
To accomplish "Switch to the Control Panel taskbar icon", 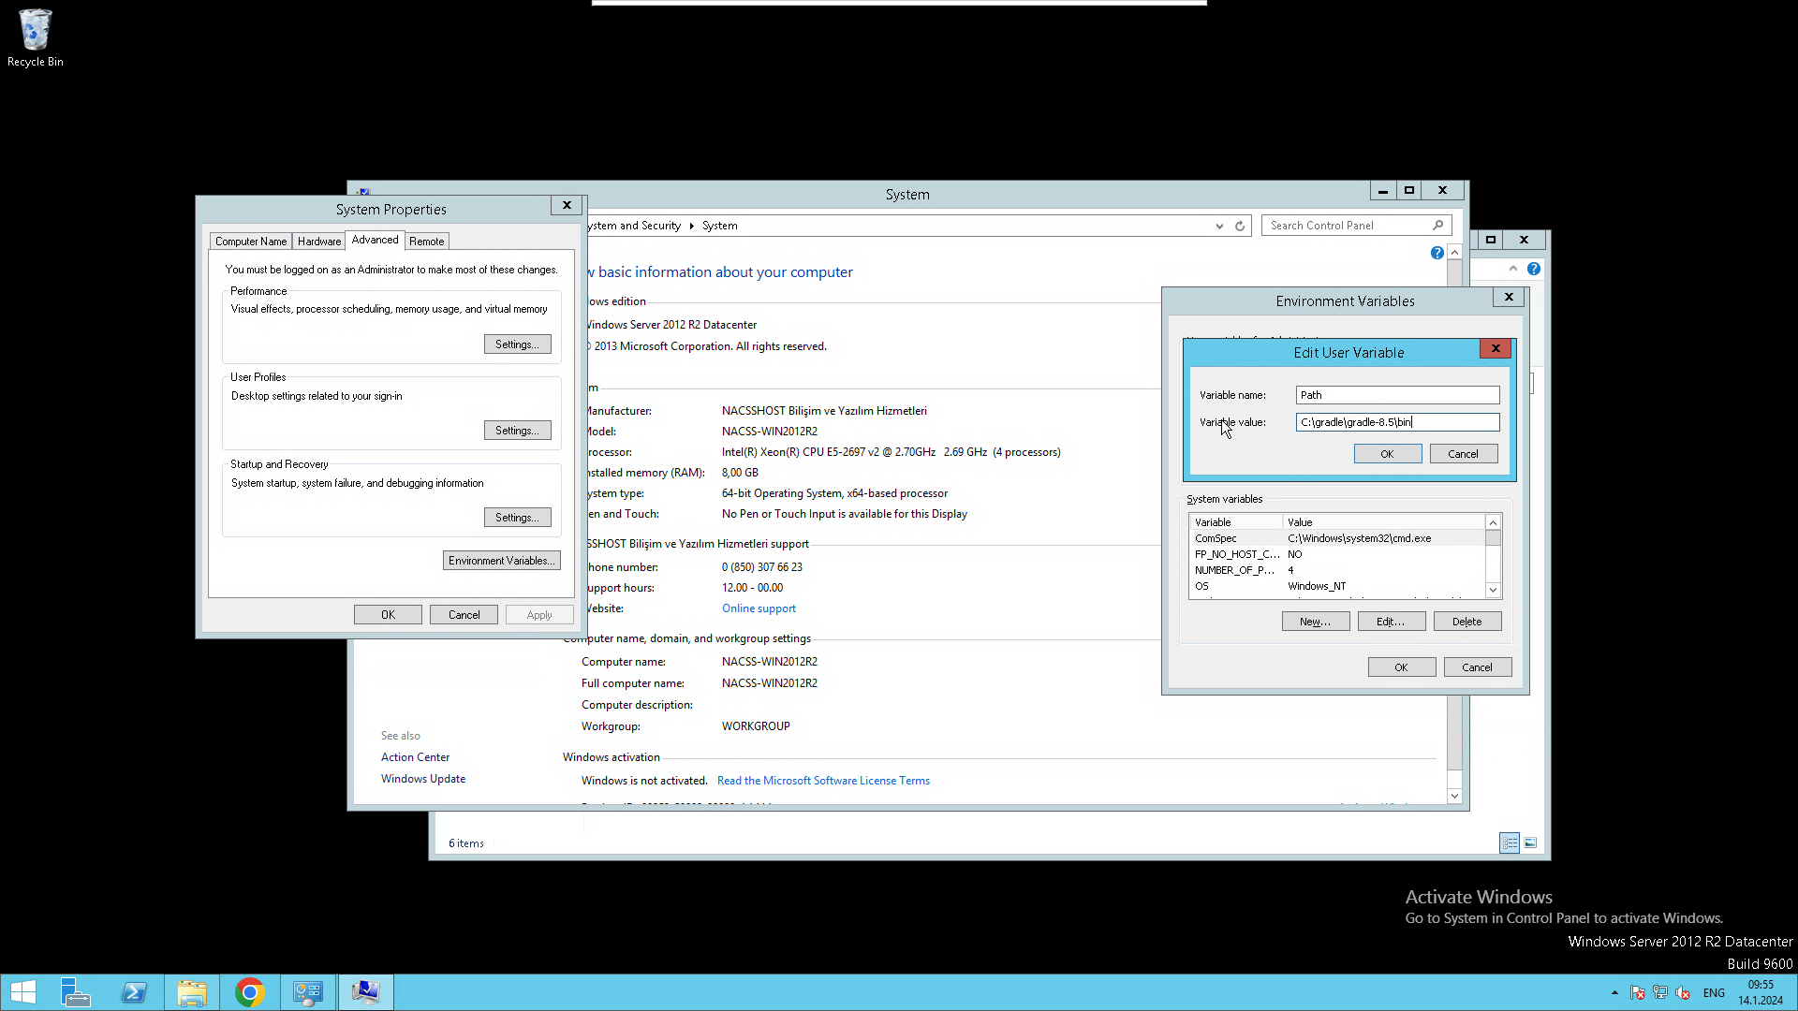I will (x=308, y=992).
